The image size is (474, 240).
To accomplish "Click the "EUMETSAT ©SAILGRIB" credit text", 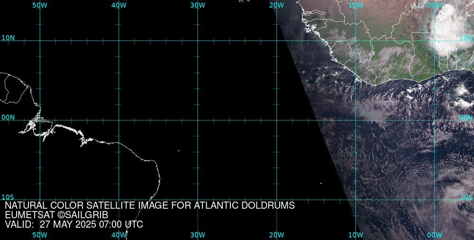I will click(56, 215).
